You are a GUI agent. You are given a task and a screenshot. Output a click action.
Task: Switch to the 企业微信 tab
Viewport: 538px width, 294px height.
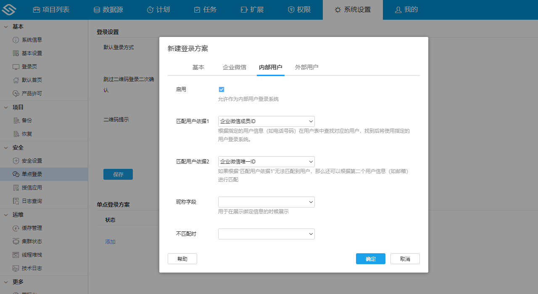[234, 67]
